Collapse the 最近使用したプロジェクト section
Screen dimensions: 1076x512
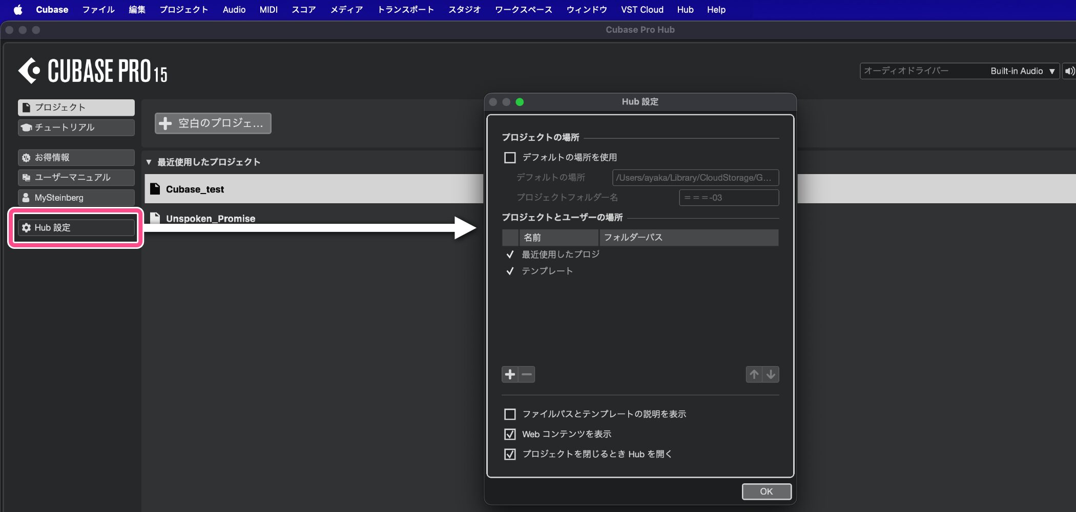[149, 162]
